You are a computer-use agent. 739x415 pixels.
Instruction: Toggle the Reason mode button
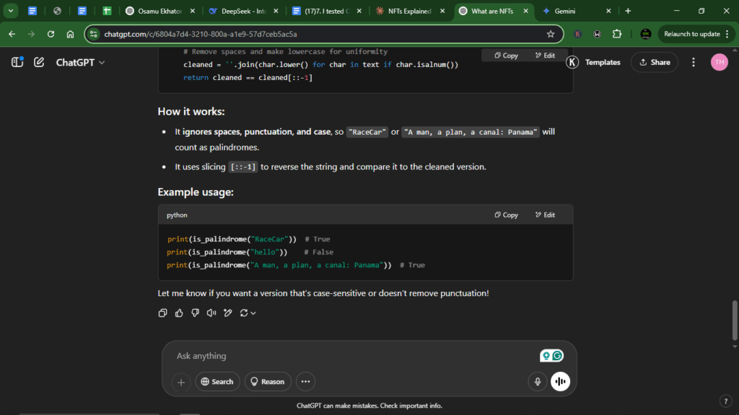tap(266, 382)
